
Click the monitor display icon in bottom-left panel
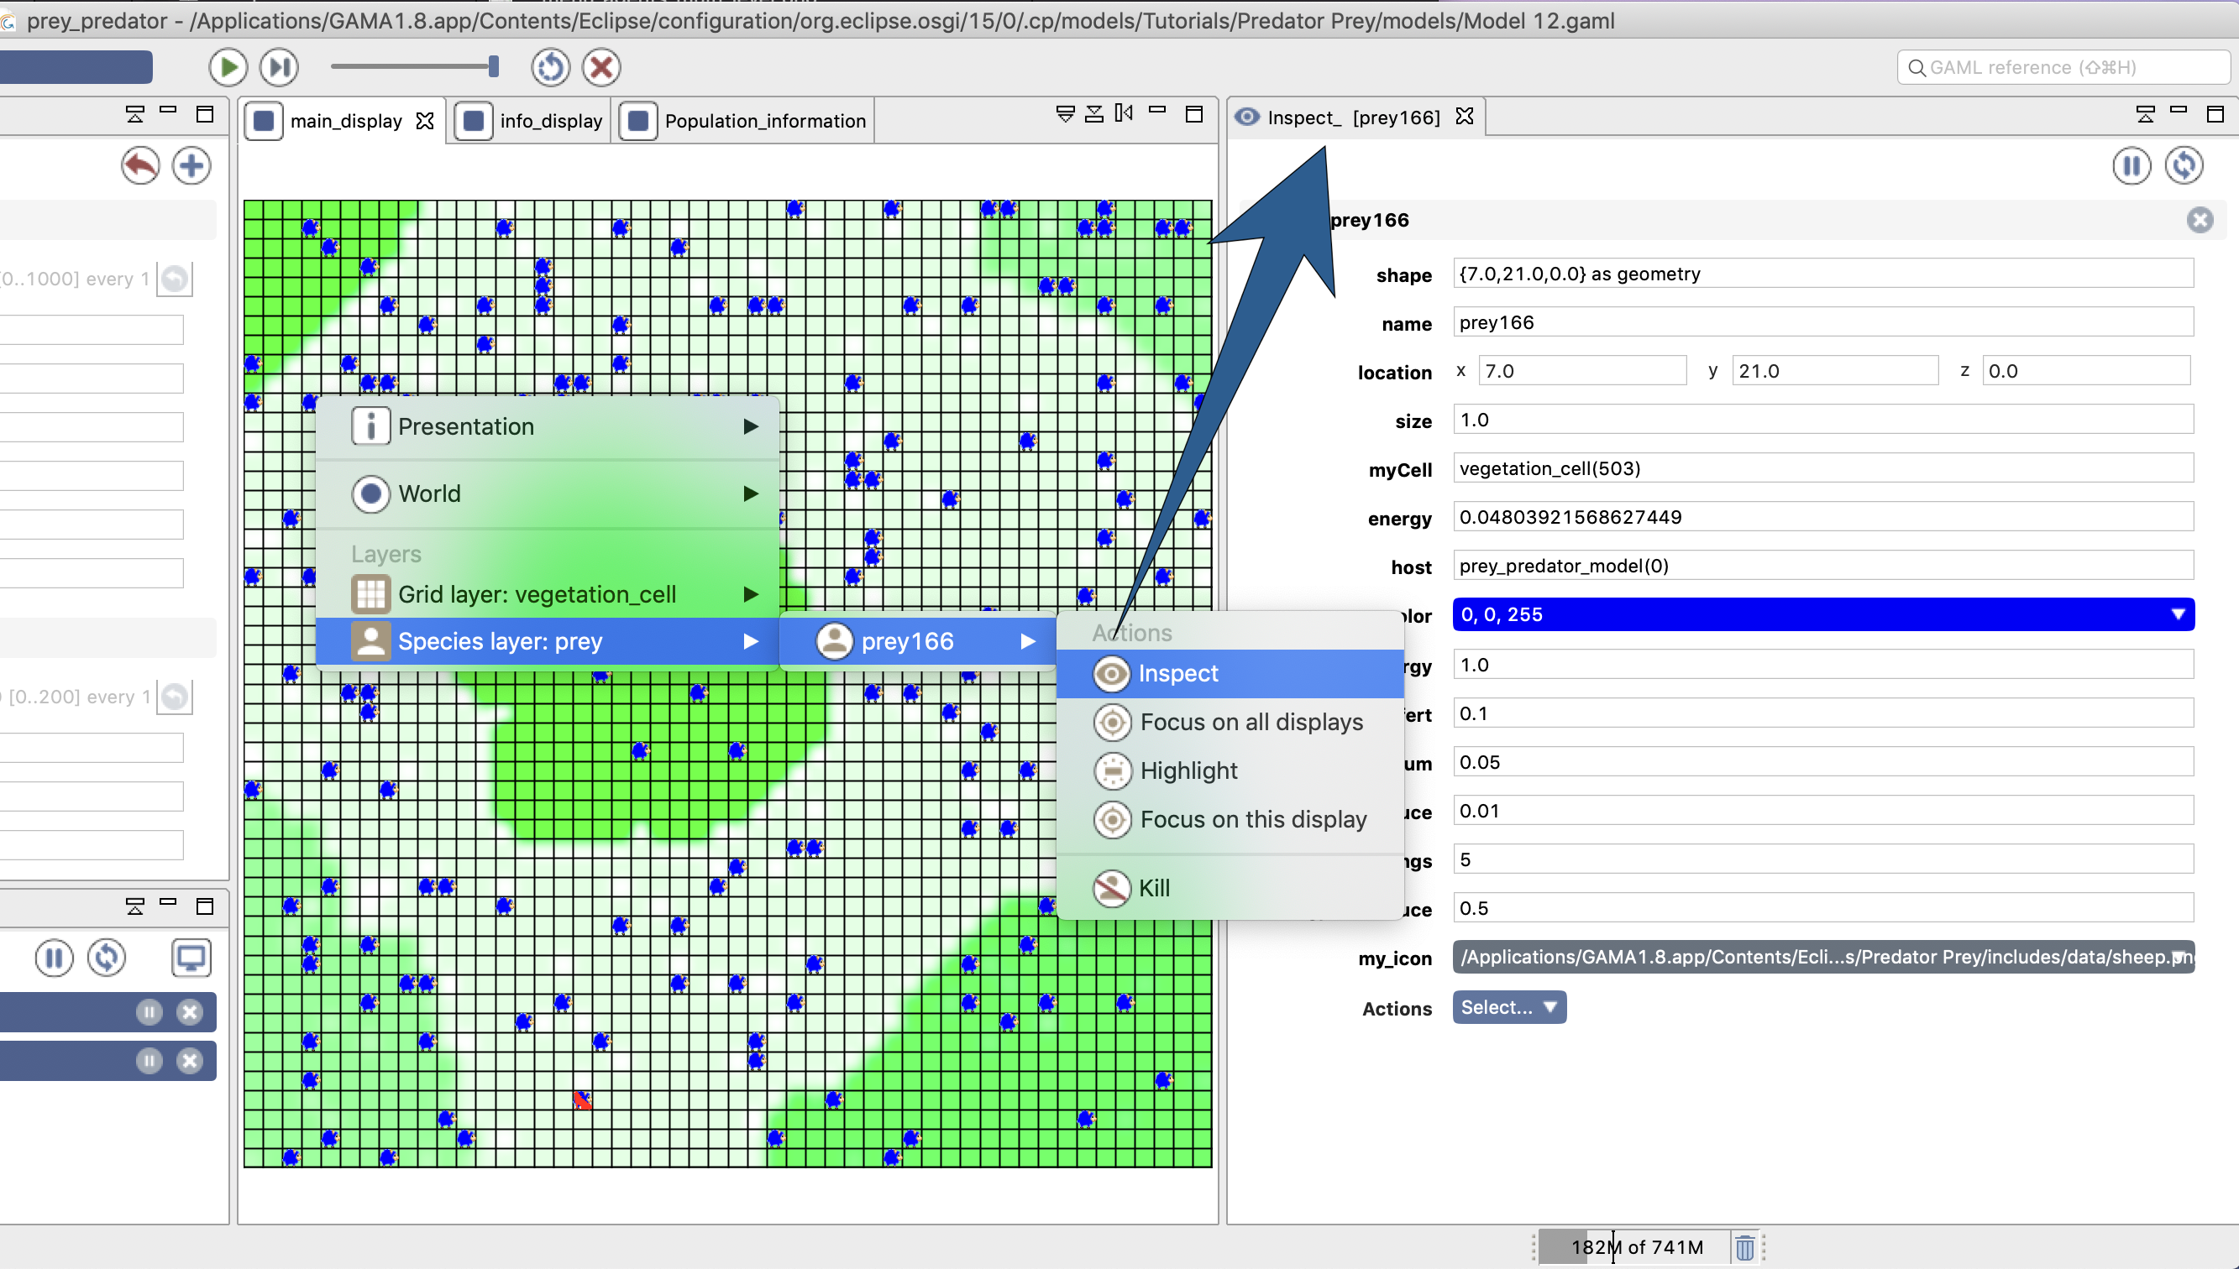pos(191,958)
